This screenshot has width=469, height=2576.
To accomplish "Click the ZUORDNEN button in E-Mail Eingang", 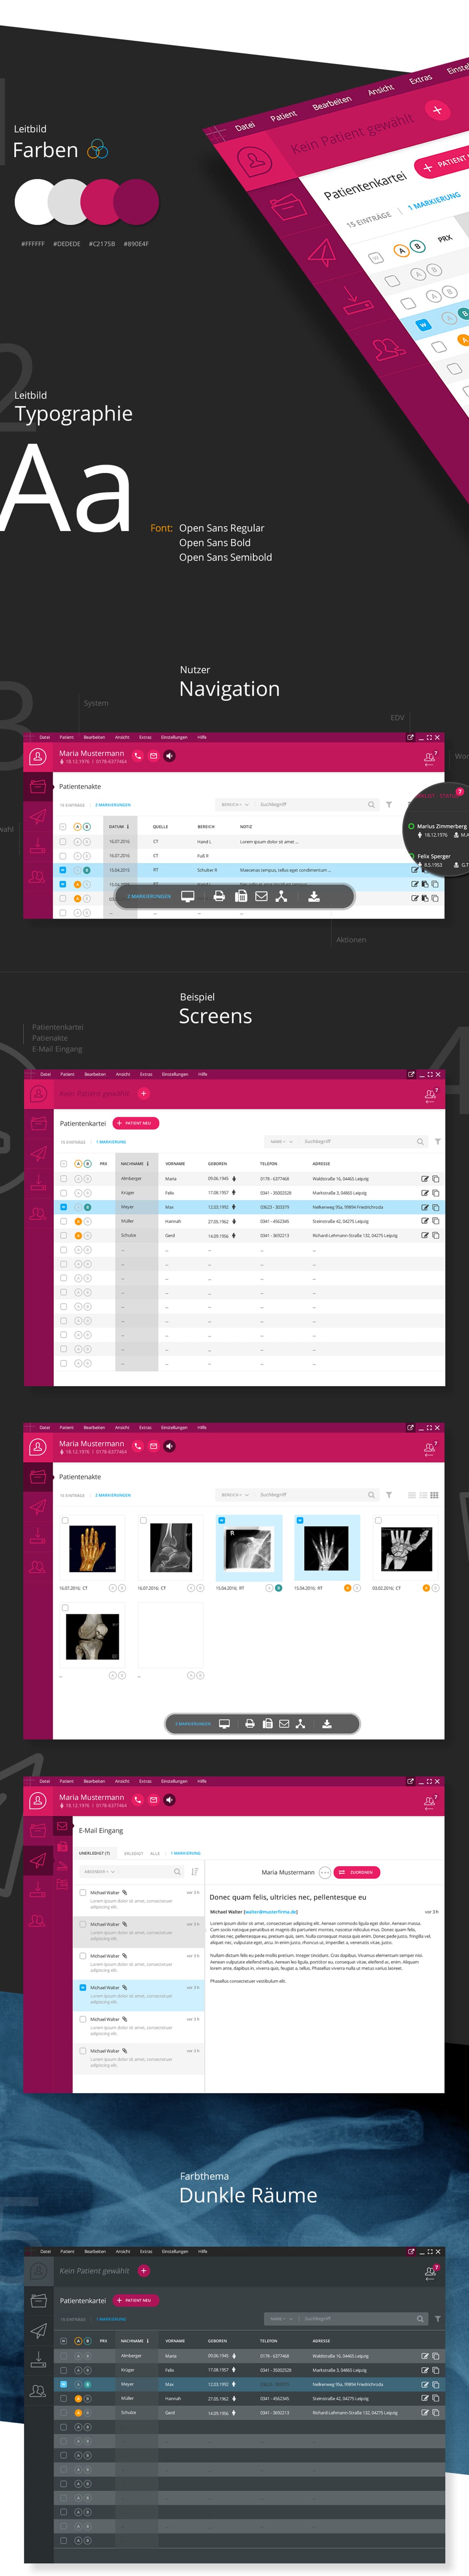I will tap(356, 1872).
